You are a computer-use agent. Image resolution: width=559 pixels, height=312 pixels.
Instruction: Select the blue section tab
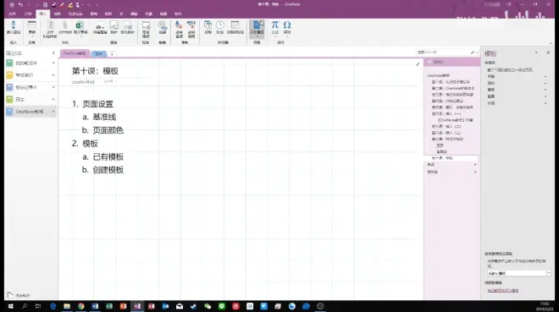tap(99, 54)
